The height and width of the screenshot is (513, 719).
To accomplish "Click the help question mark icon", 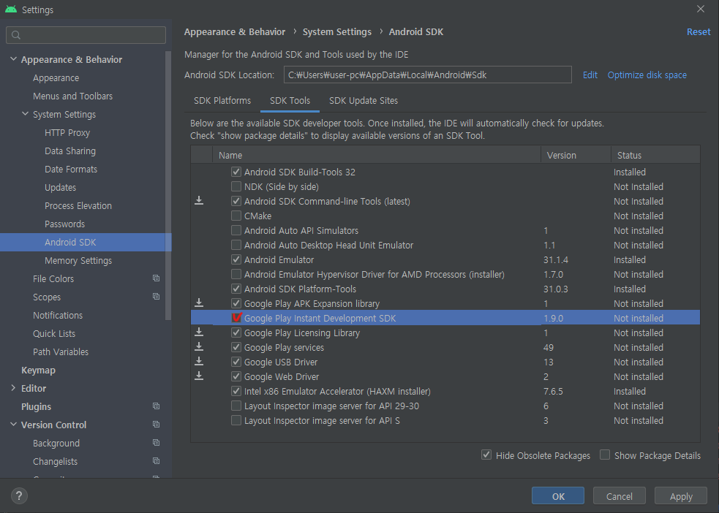I will click(x=19, y=495).
